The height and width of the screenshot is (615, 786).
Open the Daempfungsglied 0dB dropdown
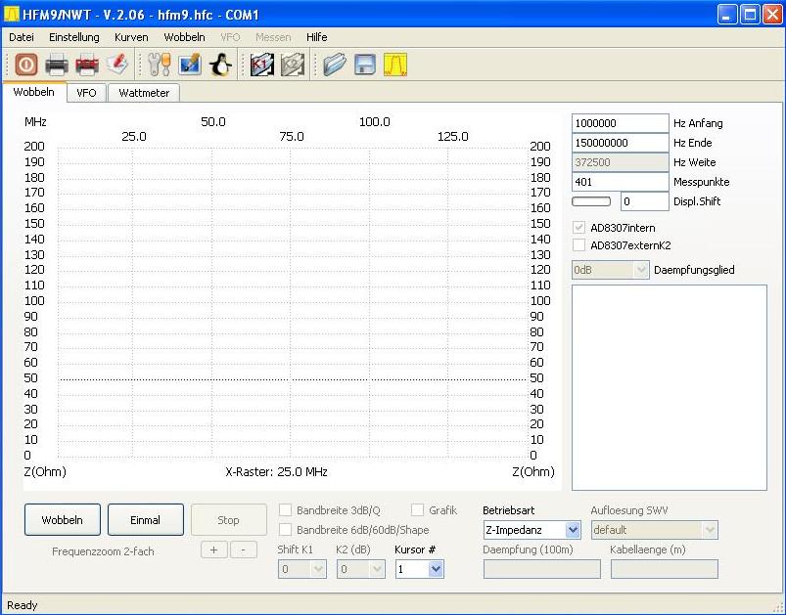[610, 270]
